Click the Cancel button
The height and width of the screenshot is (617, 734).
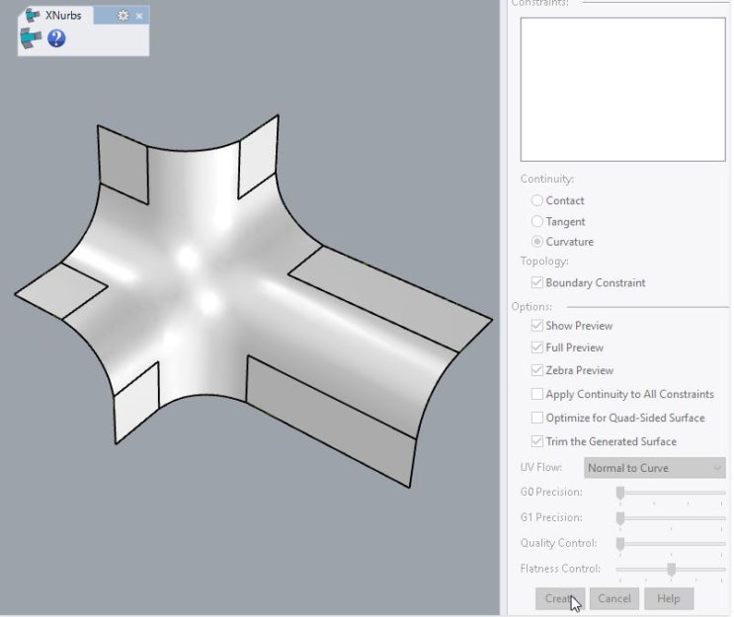pyautogui.click(x=614, y=599)
